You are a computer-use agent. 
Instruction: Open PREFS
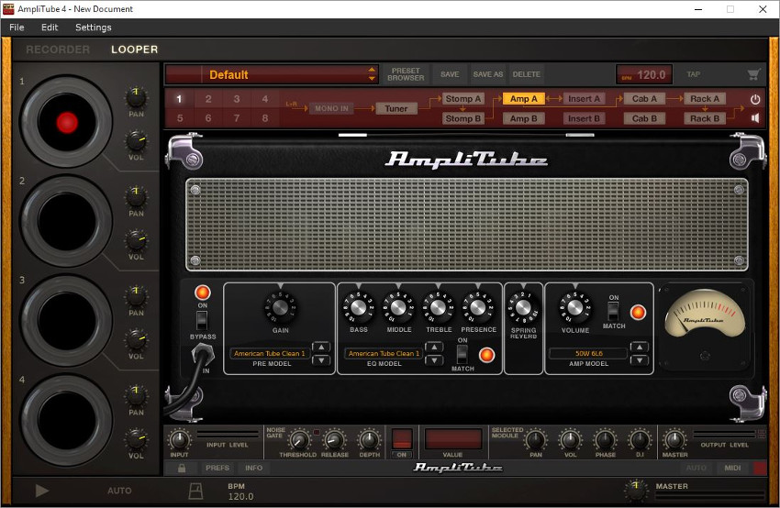pos(217,468)
